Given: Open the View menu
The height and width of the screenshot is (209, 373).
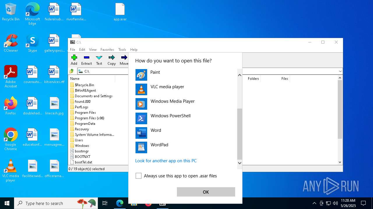Looking at the screenshot, I should coord(93,50).
